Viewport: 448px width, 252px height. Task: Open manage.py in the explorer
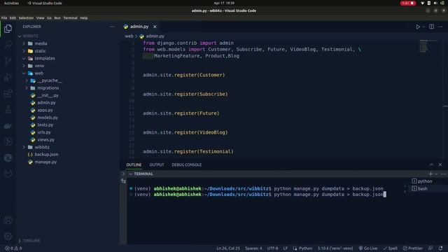point(45,162)
